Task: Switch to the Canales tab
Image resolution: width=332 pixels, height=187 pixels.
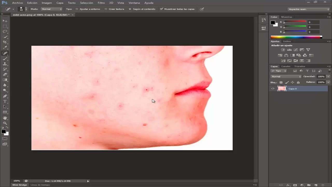Action: [x=286, y=66]
